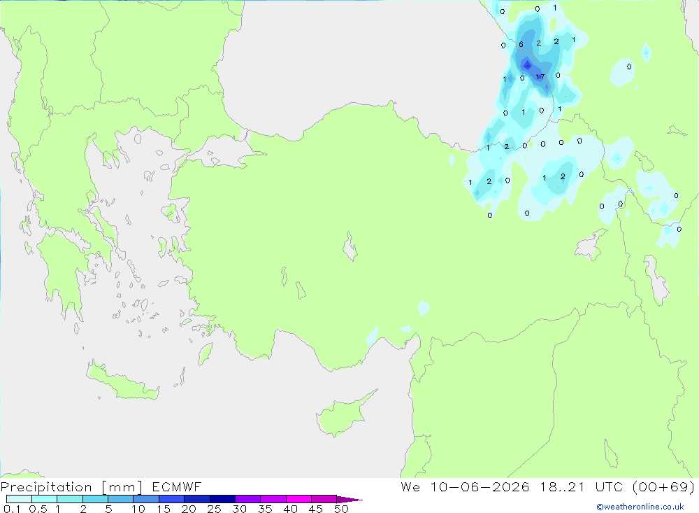Click the '15' legend scale label

[x=163, y=509]
